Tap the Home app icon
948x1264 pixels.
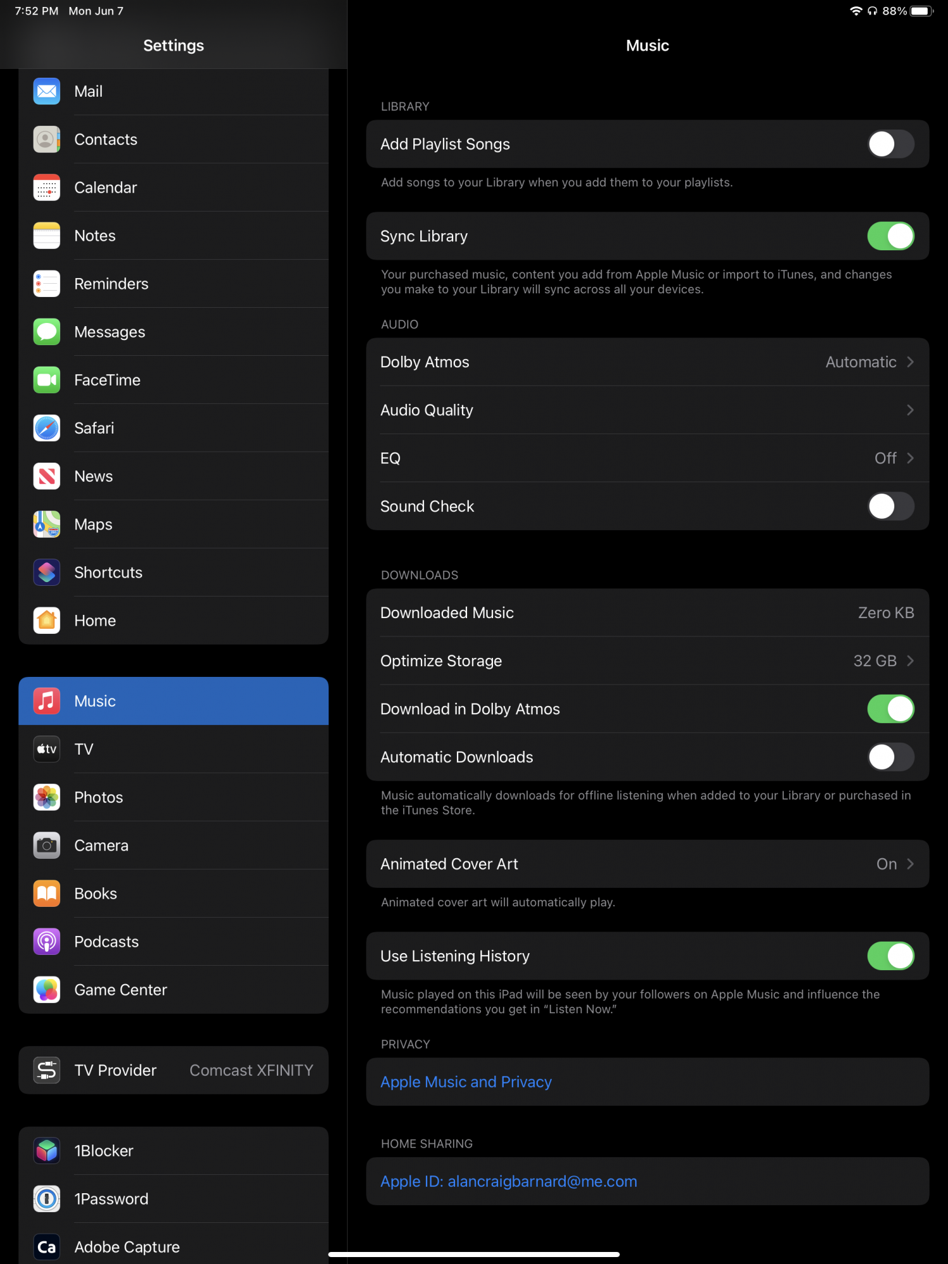47,621
